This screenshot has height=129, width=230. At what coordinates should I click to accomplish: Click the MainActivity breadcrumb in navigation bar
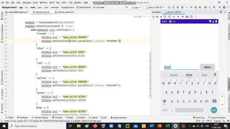point(84,7)
